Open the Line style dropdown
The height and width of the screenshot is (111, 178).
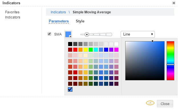[138, 34]
